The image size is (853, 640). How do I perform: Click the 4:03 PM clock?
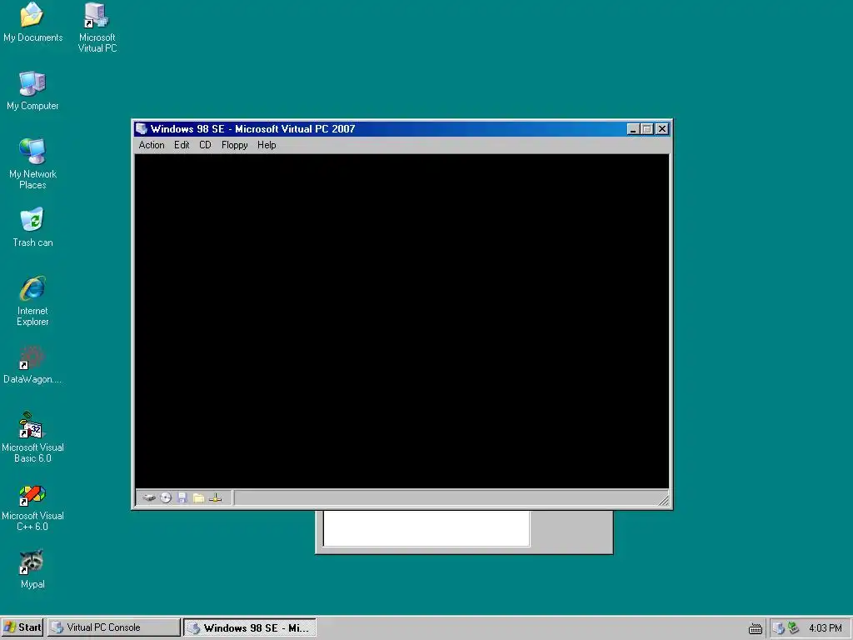pyautogui.click(x=826, y=628)
